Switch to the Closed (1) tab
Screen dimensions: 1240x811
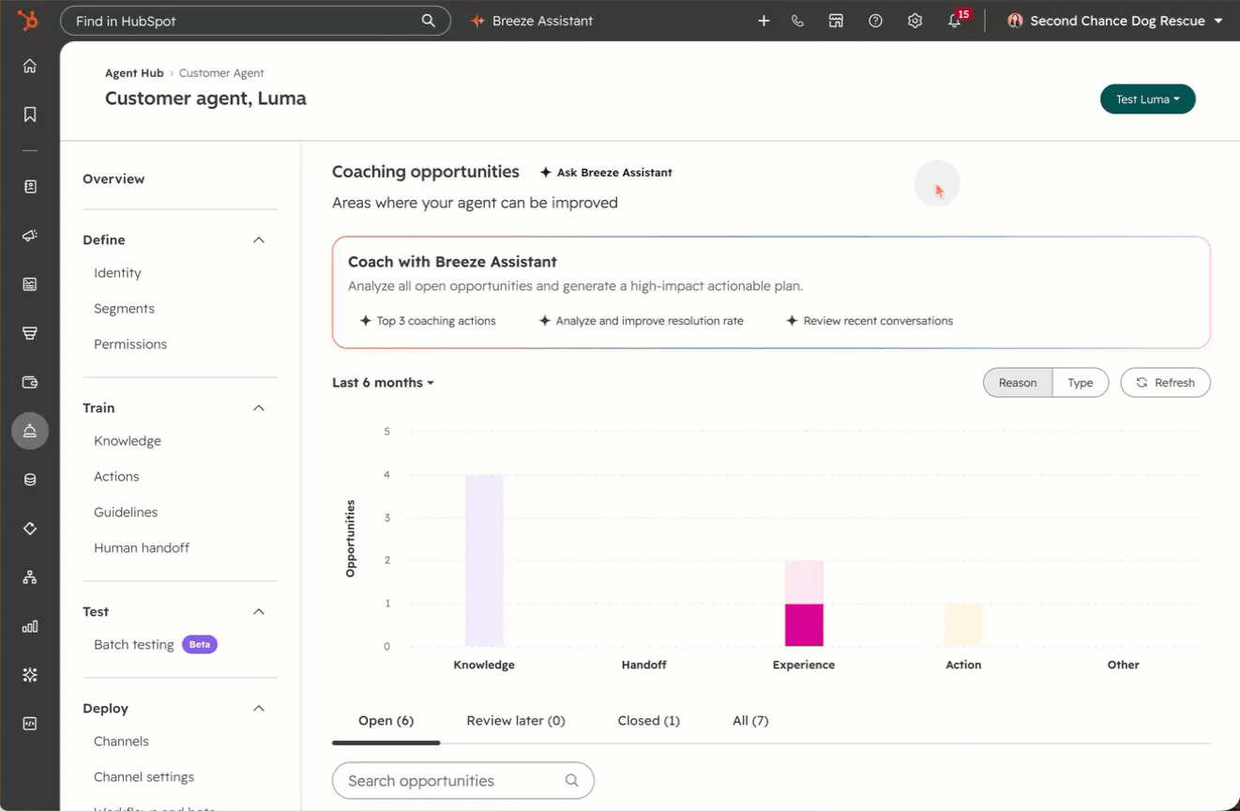pos(649,721)
